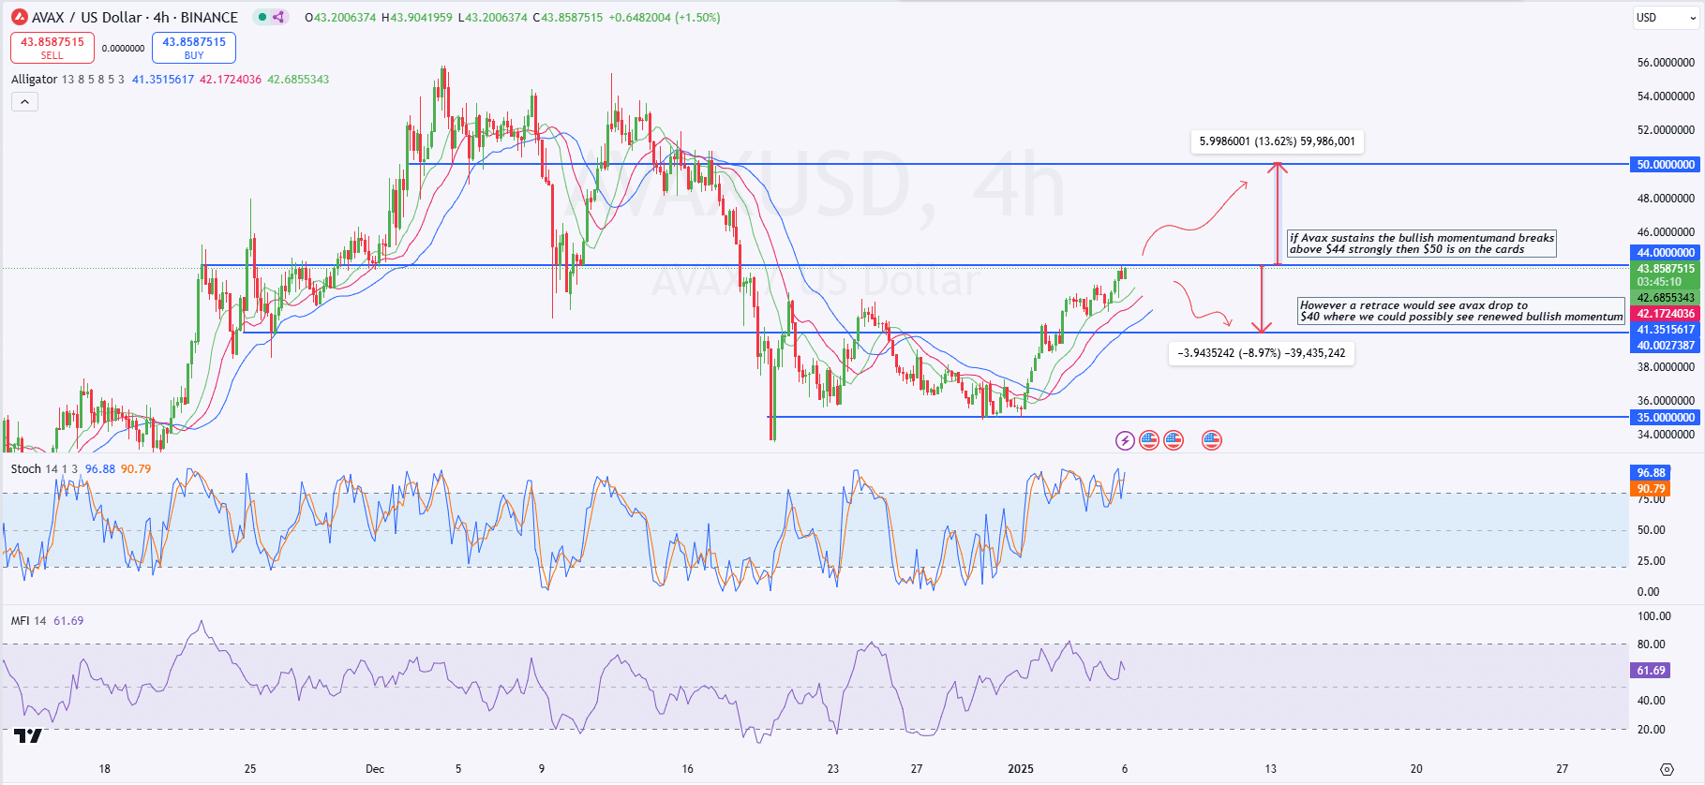This screenshot has height=785, width=1705.
Task: Click the 100.00 label on MFI axis
Action: 1653,616
